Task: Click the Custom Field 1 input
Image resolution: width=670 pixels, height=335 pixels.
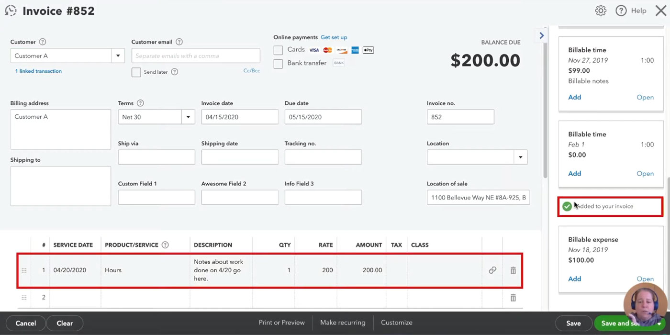Action: (156, 197)
